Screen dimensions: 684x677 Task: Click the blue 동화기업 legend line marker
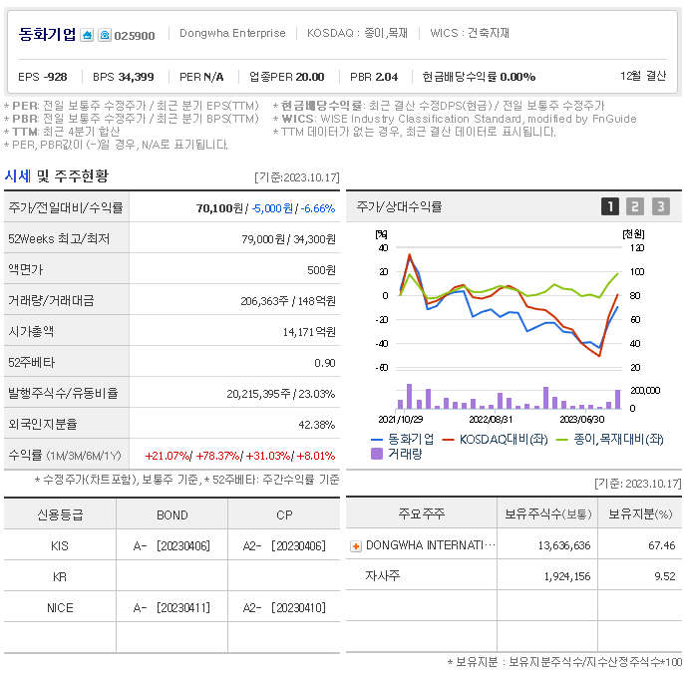pyautogui.click(x=377, y=440)
